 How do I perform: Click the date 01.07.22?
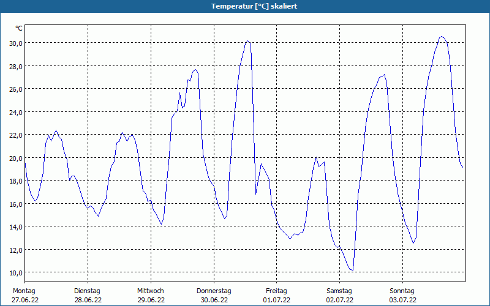click(x=277, y=300)
